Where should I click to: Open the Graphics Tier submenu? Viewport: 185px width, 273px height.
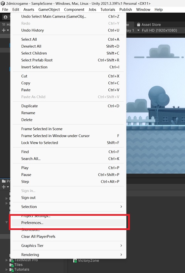68,246
